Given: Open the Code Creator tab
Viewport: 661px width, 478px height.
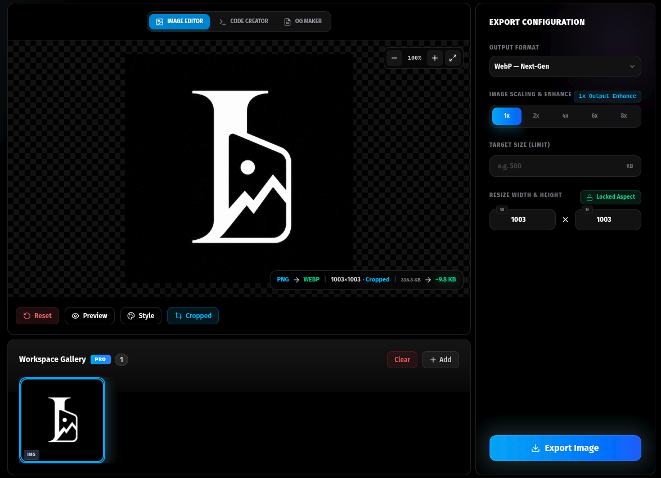Looking at the screenshot, I should pyautogui.click(x=244, y=21).
